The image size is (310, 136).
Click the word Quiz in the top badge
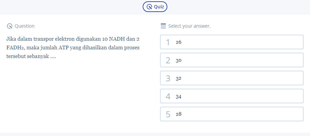pos(159,6)
